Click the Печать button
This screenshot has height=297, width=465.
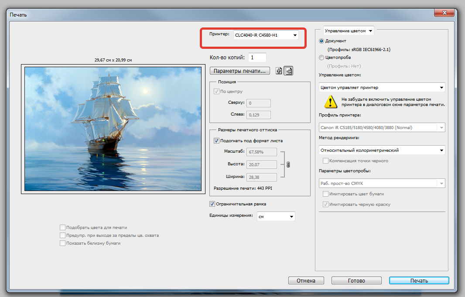point(419,280)
